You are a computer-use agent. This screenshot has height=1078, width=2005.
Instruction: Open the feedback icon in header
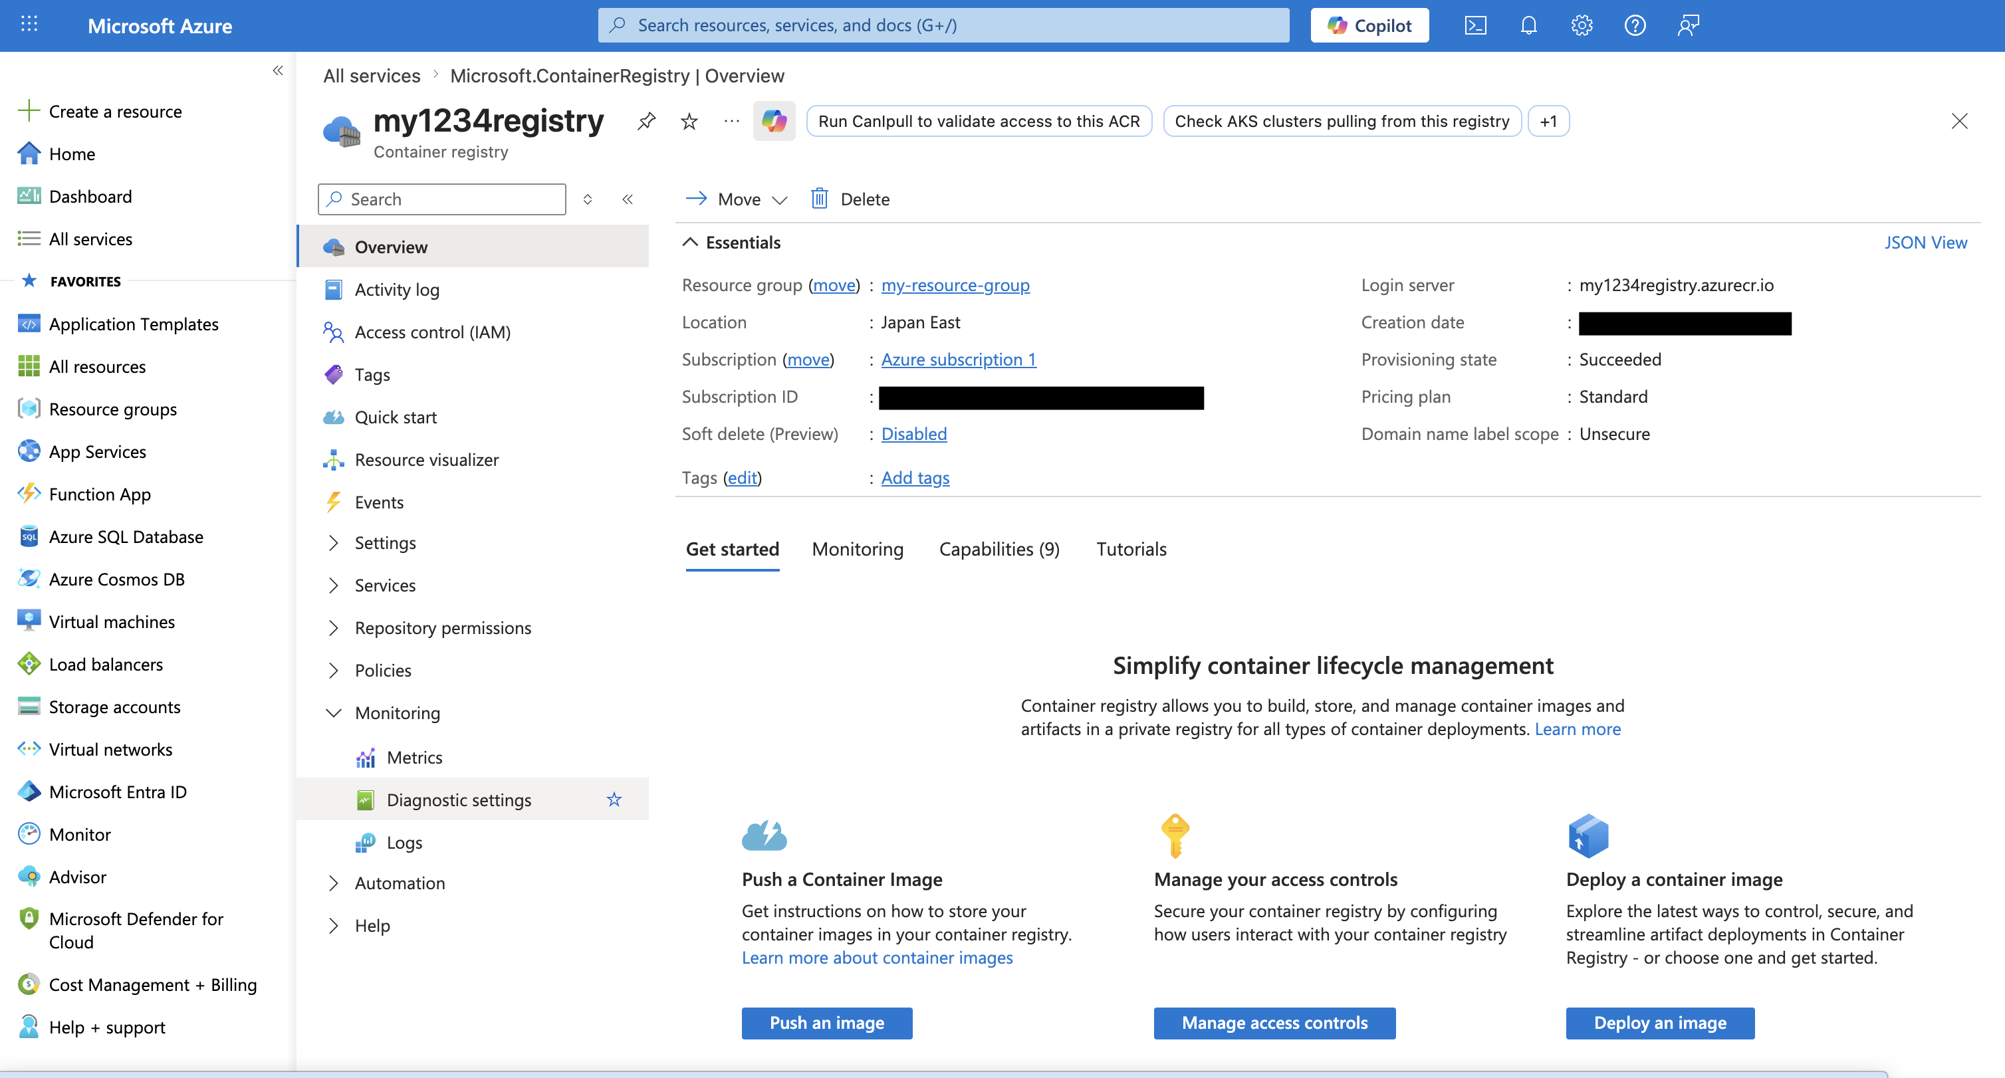click(1687, 26)
